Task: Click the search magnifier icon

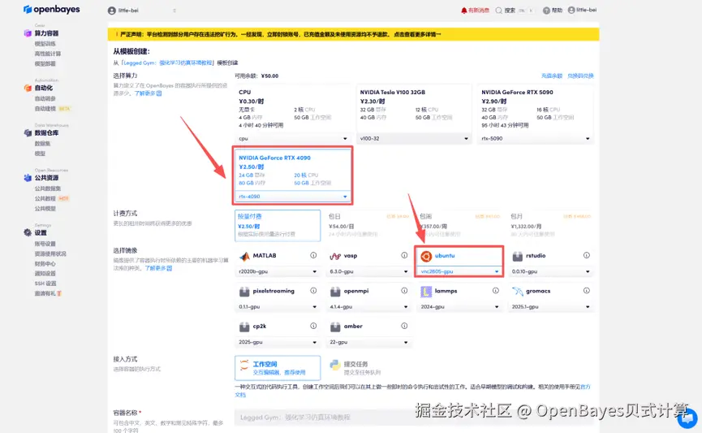Action: tap(499, 11)
